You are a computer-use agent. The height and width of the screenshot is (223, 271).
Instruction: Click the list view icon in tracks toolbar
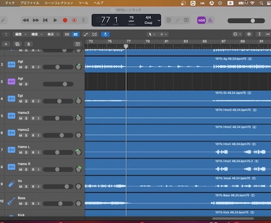[67, 35]
